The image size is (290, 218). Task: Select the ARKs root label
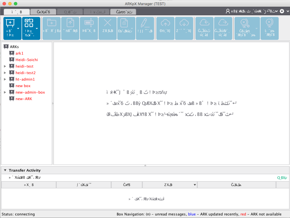14,47
